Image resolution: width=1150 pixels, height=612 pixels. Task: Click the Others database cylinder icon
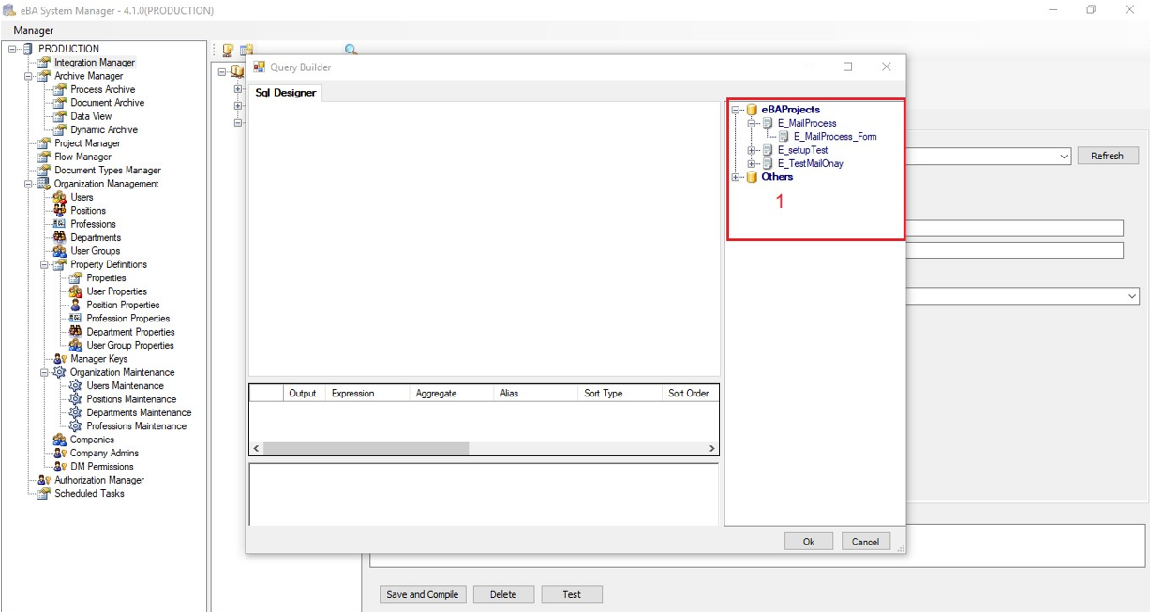[x=752, y=177]
